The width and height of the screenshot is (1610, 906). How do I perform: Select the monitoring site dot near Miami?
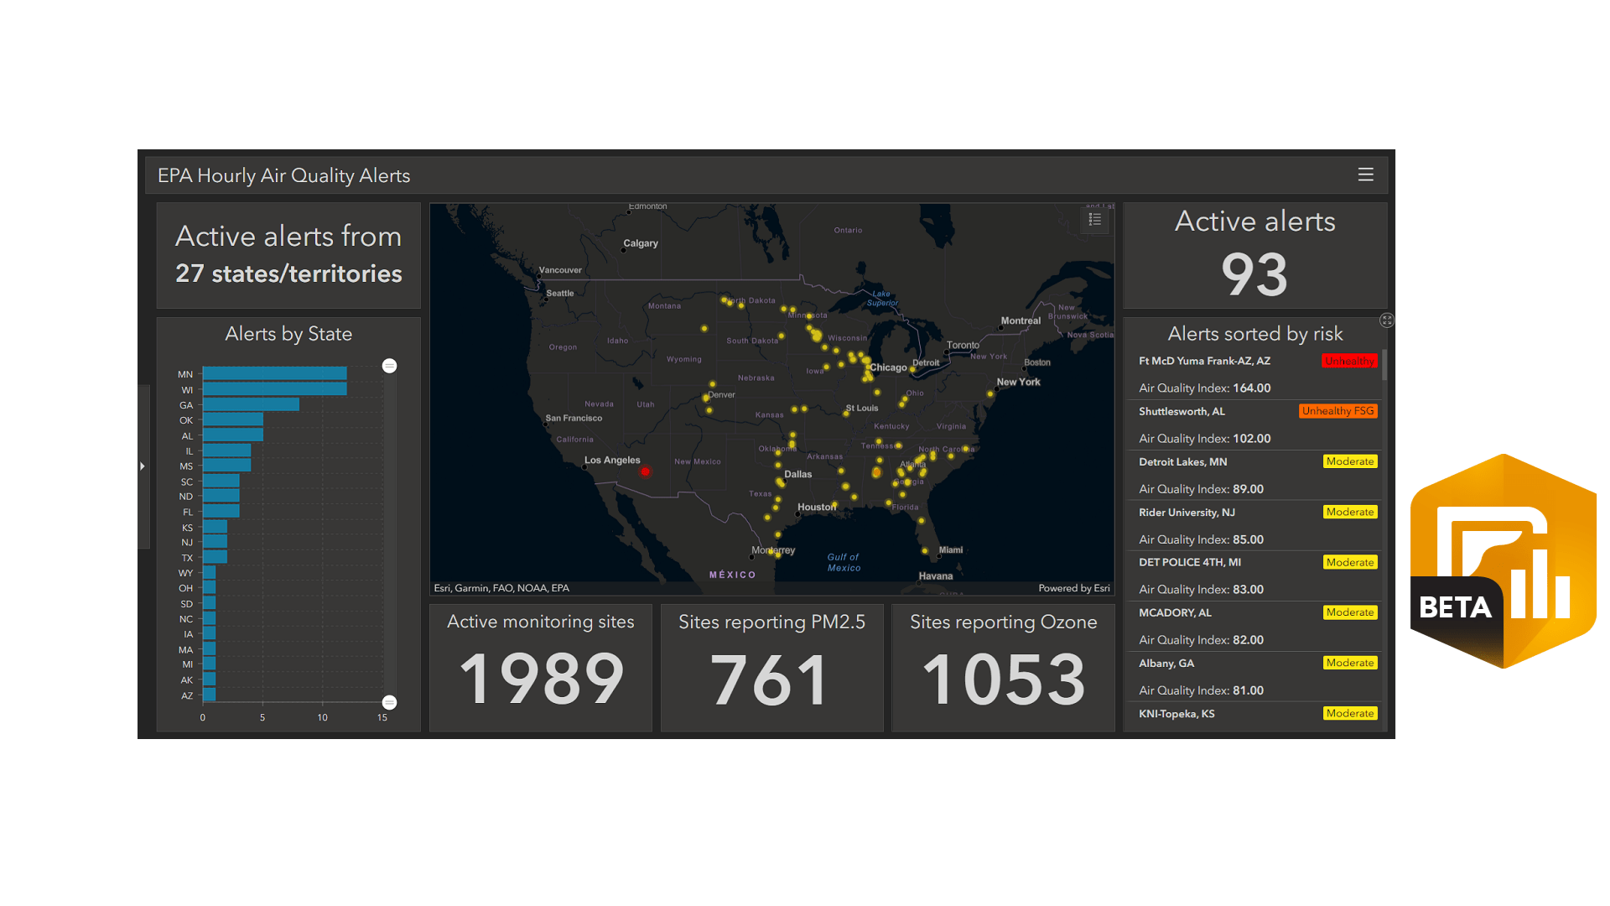click(924, 550)
